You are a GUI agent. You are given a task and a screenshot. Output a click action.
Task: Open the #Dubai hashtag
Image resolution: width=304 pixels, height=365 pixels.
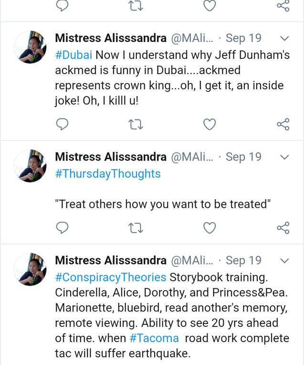pyautogui.click(x=73, y=54)
